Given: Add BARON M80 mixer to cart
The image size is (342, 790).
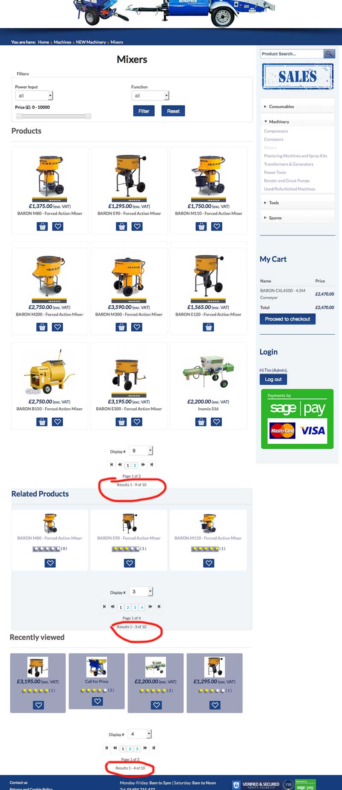Looking at the screenshot, I should 42,226.
